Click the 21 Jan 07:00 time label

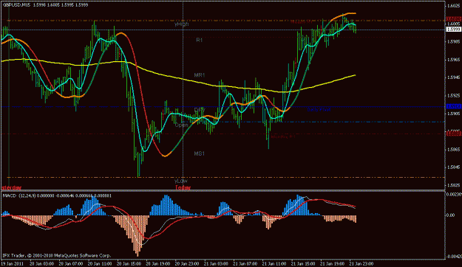[245, 263]
